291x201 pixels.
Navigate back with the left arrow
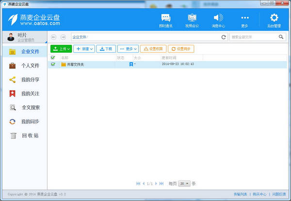click(53, 37)
